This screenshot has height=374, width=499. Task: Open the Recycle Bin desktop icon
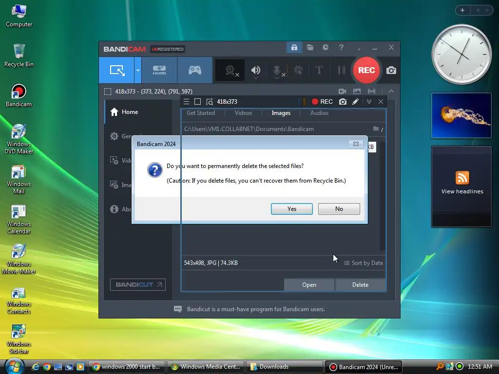[19, 56]
